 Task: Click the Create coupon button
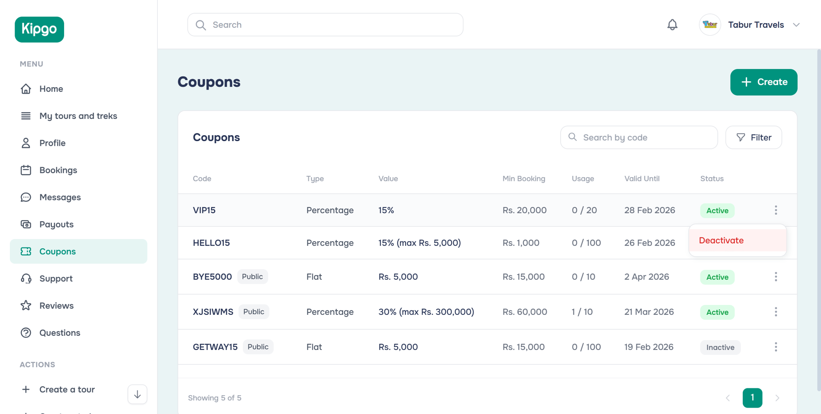764,82
